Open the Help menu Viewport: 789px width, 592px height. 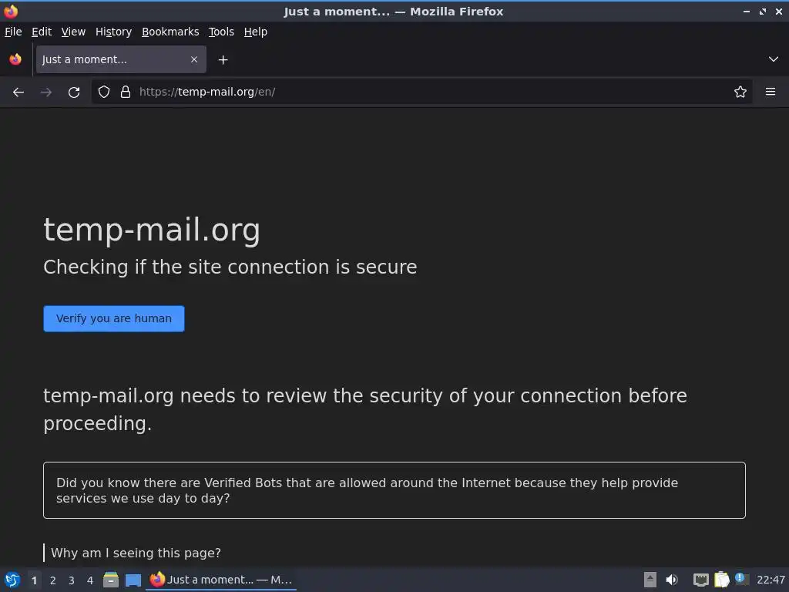click(x=256, y=32)
